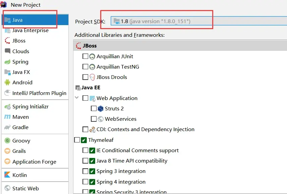Open the Project SDK dropdown
The image size is (287, 194).
[x=199, y=21]
